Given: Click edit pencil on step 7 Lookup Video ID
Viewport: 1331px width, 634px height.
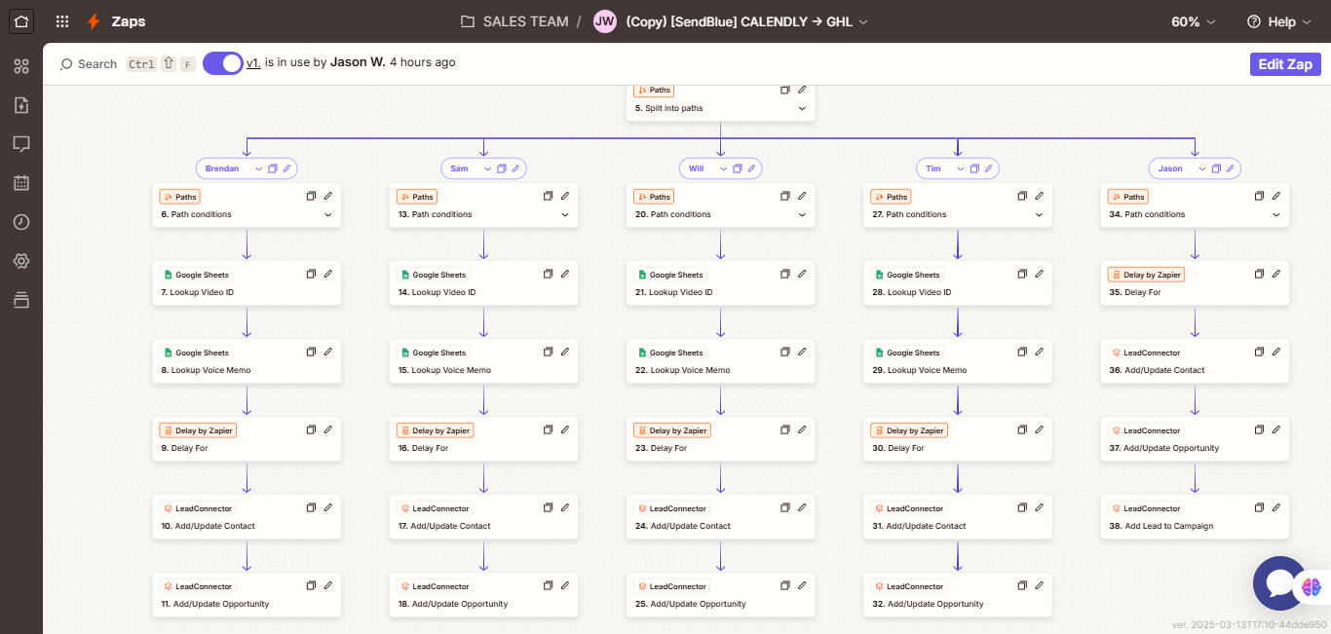Looking at the screenshot, I should click(x=328, y=274).
